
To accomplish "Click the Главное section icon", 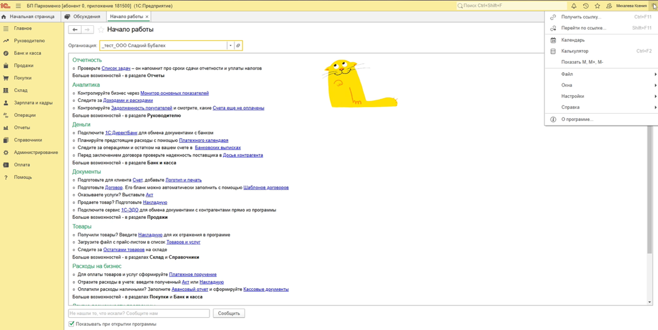I will point(6,28).
